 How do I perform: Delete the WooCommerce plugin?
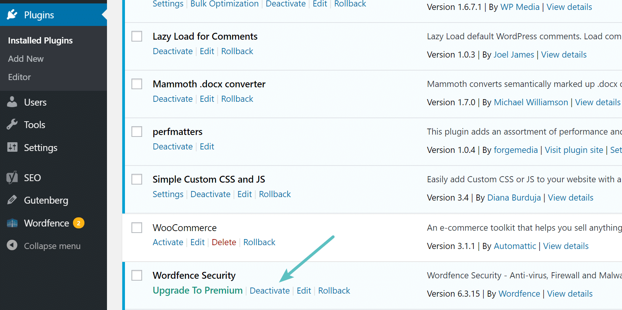[224, 242]
